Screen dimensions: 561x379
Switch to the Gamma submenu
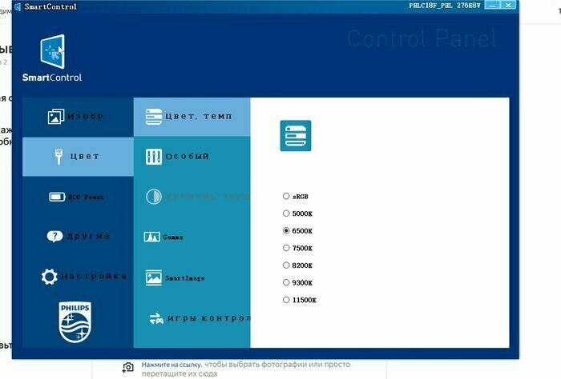(x=192, y=237)
